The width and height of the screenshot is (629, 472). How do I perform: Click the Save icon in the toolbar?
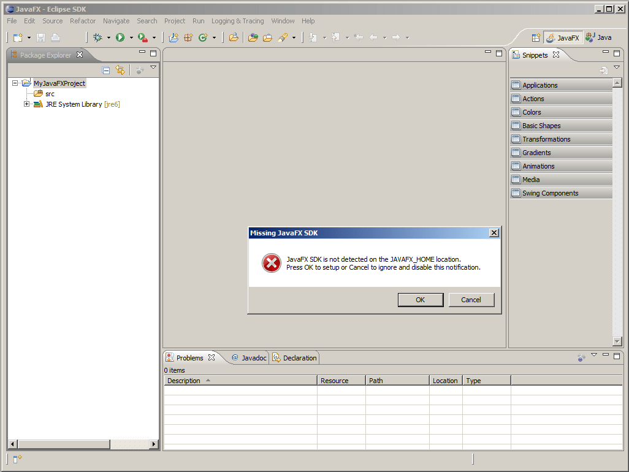(x=40, y=37)
